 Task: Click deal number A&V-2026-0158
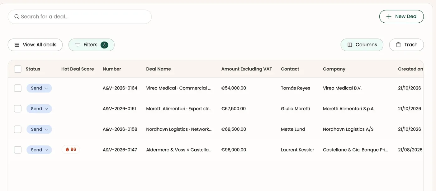[120, 129]
